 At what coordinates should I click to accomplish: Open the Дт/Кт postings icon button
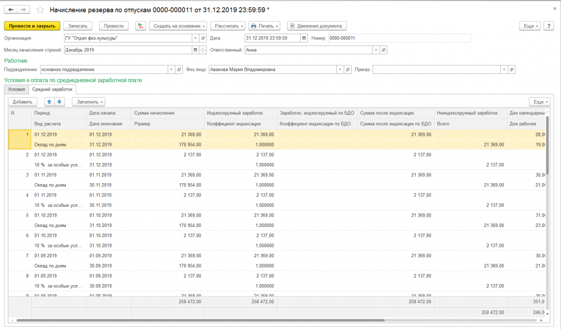[140, 26]
